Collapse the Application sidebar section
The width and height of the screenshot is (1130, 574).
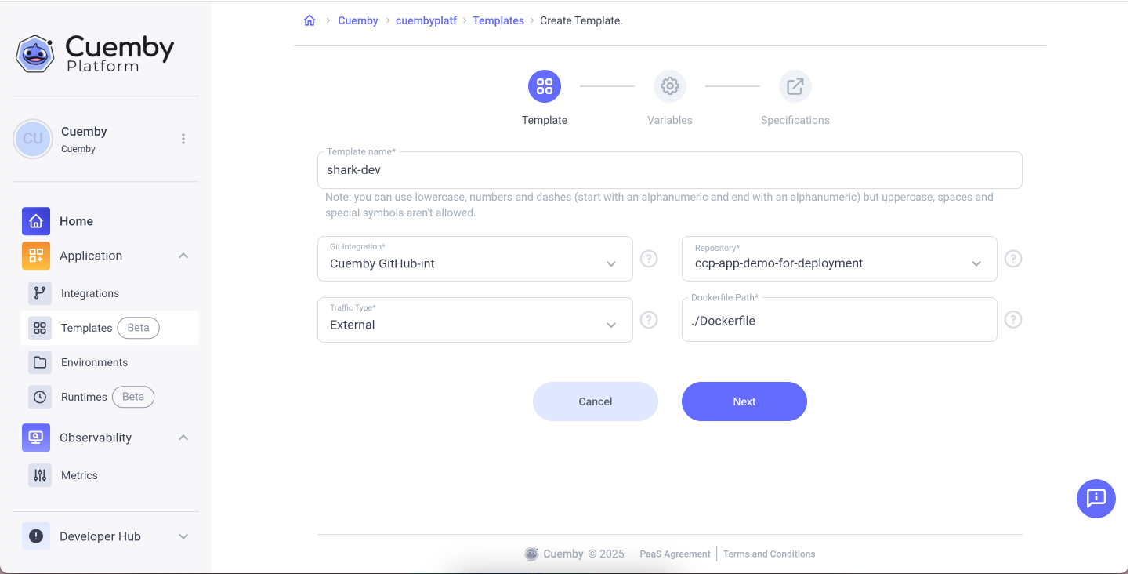(183, 256)
